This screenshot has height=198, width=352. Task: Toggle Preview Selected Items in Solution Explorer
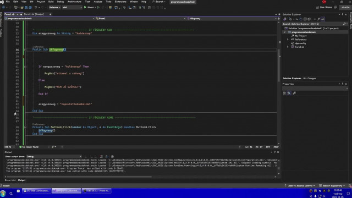(323, 19)
